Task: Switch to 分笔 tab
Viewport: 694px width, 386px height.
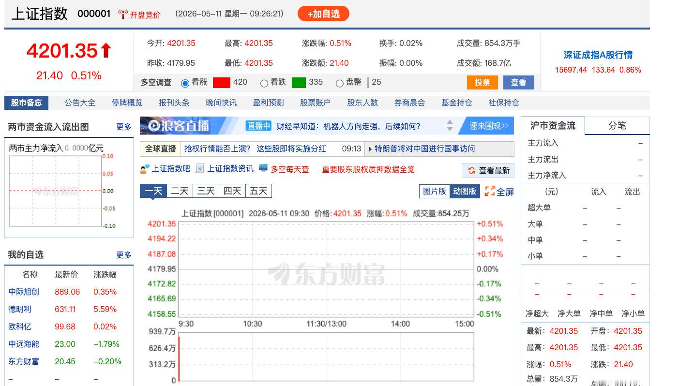Action: (x=617, y=126)
